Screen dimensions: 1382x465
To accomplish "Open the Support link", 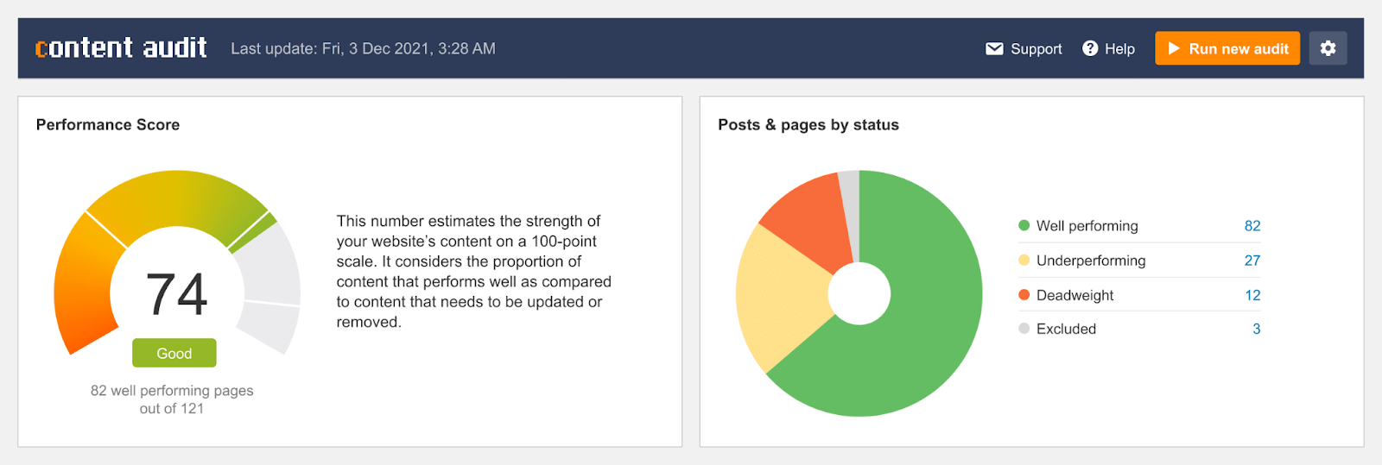I will coord(1036,49).
